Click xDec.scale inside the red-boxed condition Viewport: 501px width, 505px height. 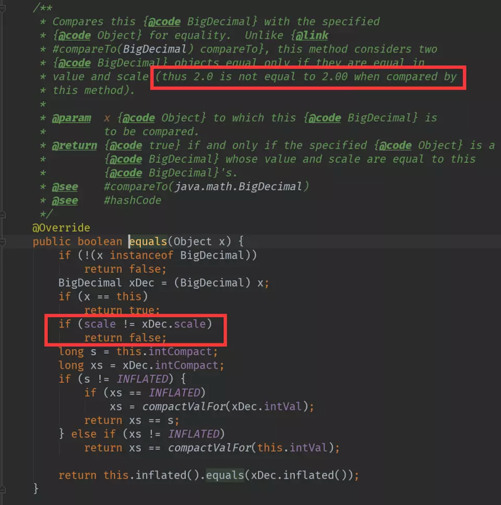click(x=174, y=324)
